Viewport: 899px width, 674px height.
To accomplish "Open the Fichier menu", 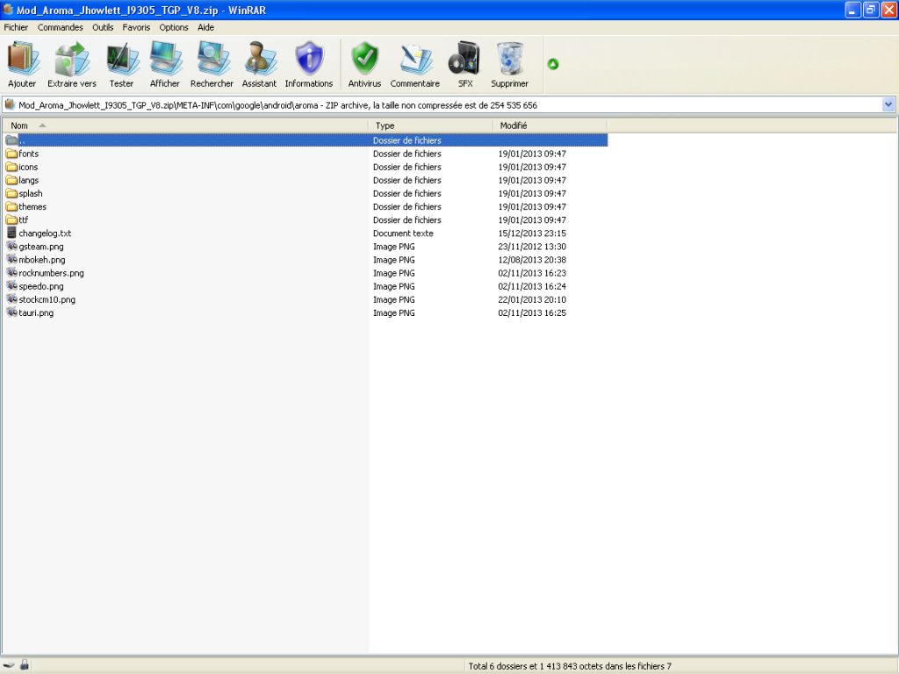I will click(16, 27).
